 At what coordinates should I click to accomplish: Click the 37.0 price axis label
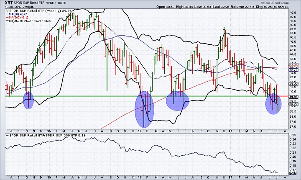pos(293,127)
